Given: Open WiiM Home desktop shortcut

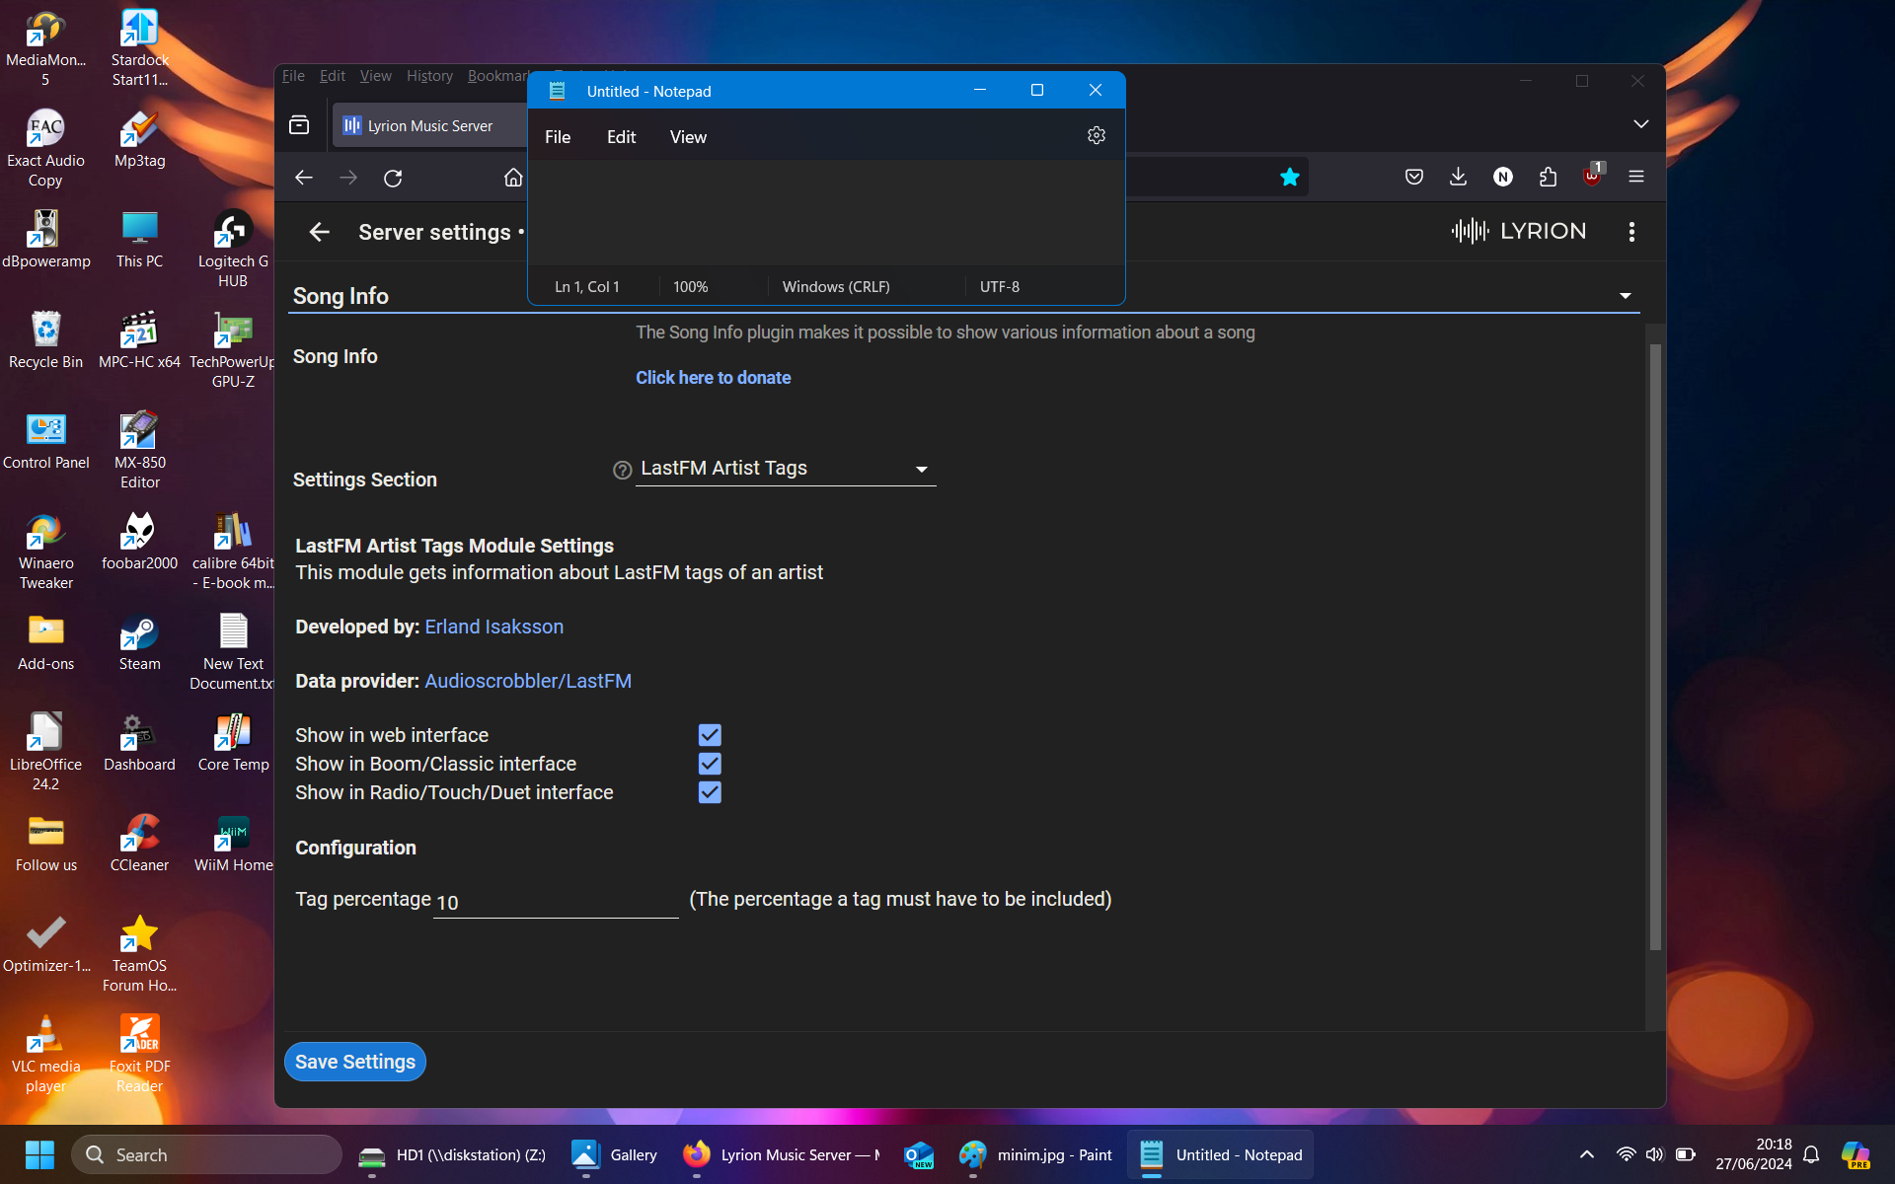Looking at the screenshot, I should (233, 845).
